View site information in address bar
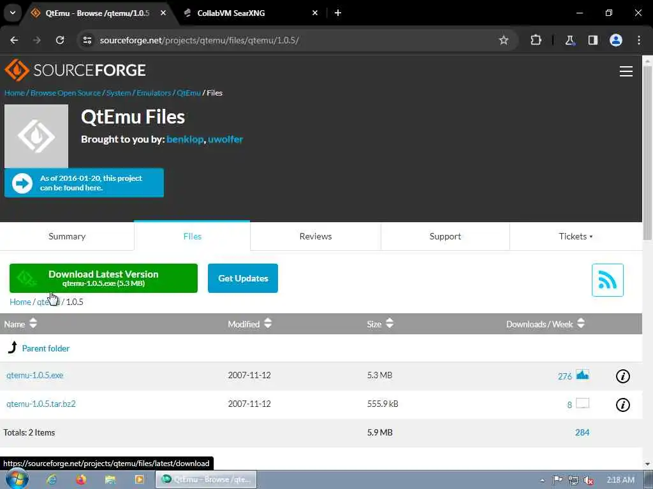The image size is (653, 489). [x=87, y=40]
